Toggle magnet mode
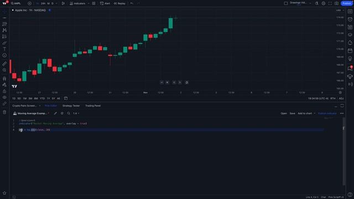354x199 pixels. (4, 78)
